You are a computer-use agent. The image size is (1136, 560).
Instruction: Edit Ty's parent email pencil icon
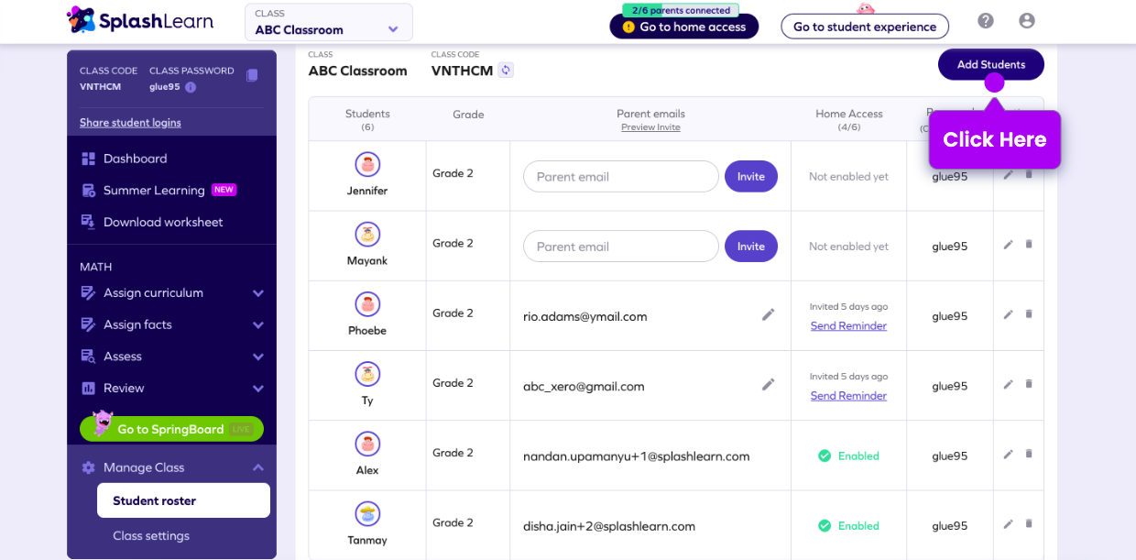[x=768, y=385]
